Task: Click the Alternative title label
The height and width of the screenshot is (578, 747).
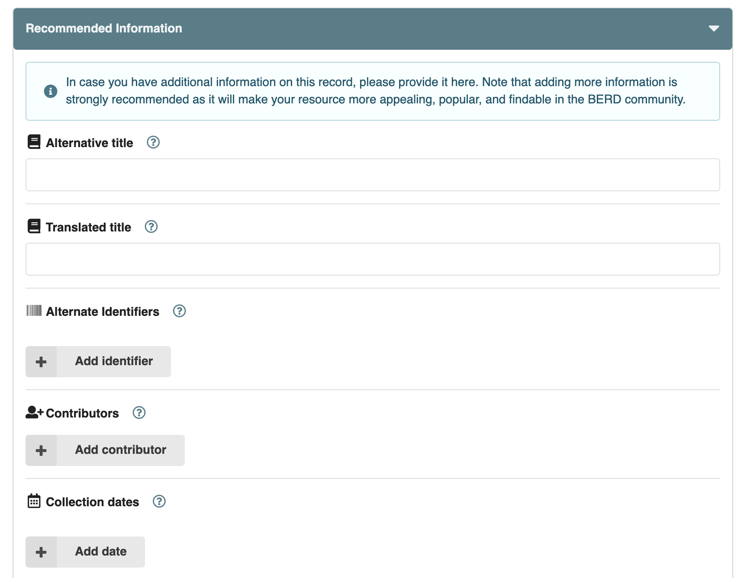Action: point(90,143)
